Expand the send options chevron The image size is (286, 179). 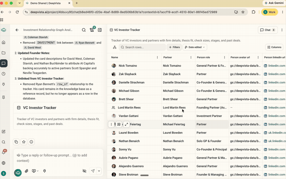tap(99, 171)
